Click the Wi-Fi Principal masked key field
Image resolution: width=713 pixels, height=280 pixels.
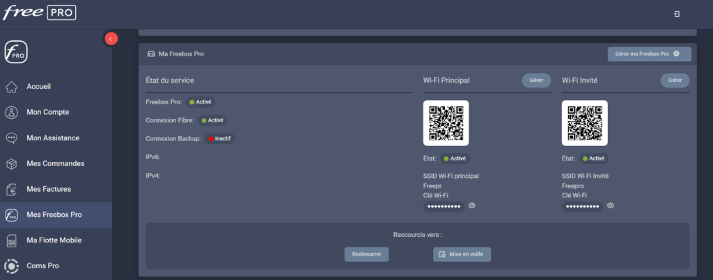444,206
